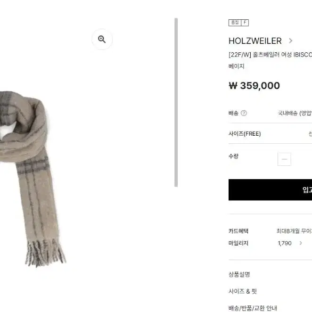312x312 pixels.
Task: Click the 품절 F sold-out size badge
Action: click(x=238, y=23)
